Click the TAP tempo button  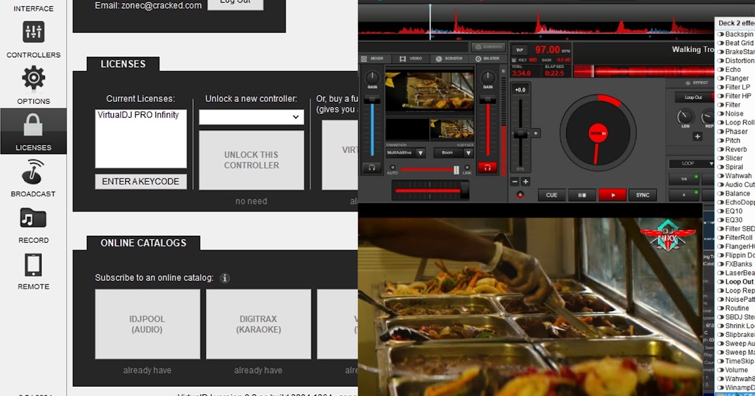519,50
